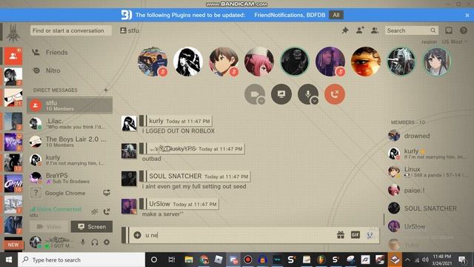Toggle the member list icon
The image size is (474, 267).
[x=375, y=30]
